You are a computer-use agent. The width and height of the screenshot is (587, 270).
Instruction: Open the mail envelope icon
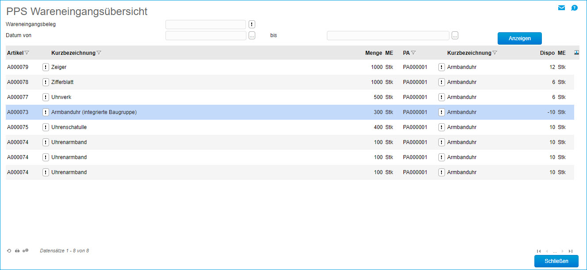pos(561,8)
